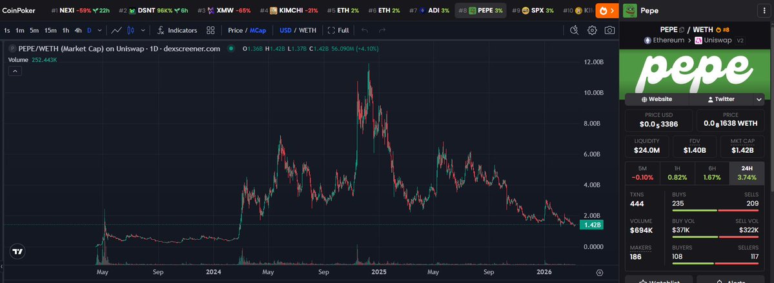Open trending token #4 KIMCHI
The height and width of the screenshot is (283, 774).
[x=289, y=10]
